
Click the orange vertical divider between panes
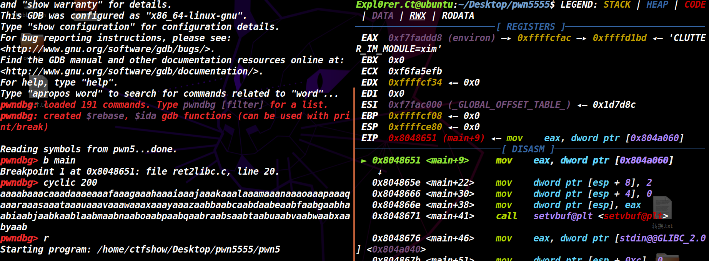click(354, 173)
